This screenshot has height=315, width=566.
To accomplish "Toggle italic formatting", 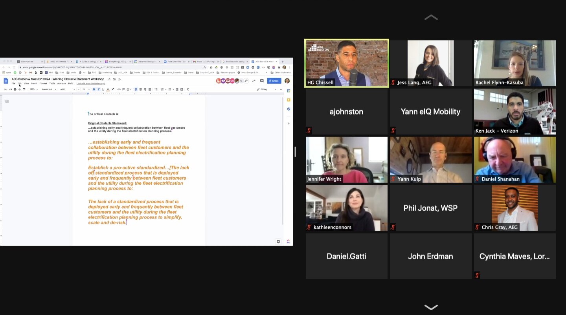I will click(x=99, y=89).
